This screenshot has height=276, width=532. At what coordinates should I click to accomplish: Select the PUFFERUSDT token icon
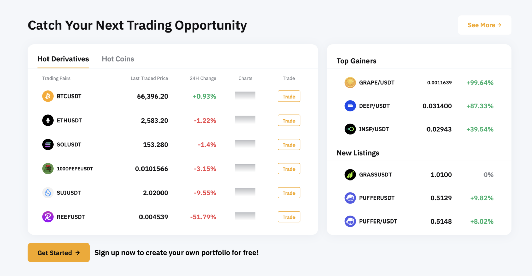click(350, 198)
